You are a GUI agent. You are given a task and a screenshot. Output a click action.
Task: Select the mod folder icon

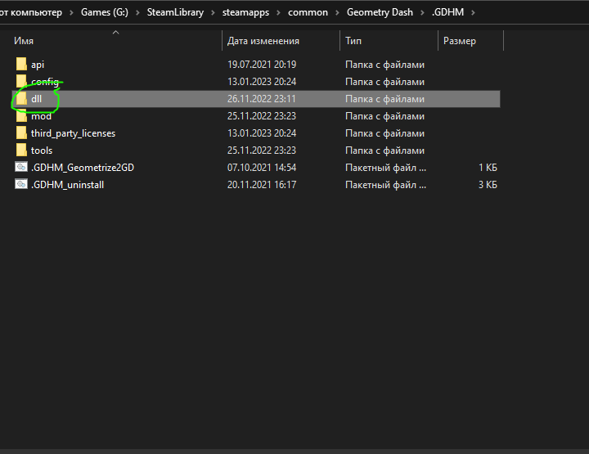point(22,116)
